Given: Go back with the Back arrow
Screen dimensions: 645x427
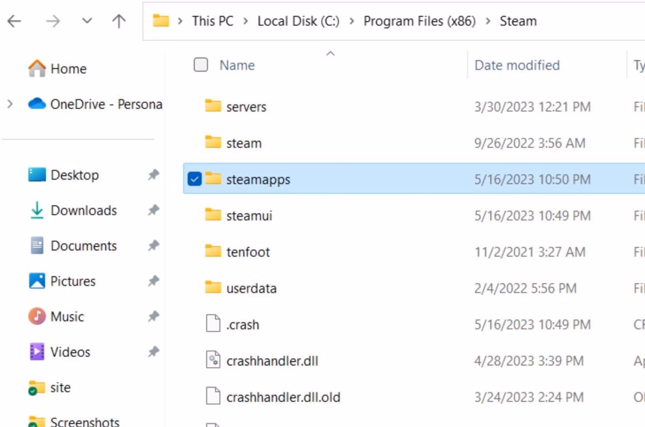Looking at the screenshot, I should point(14,21).
